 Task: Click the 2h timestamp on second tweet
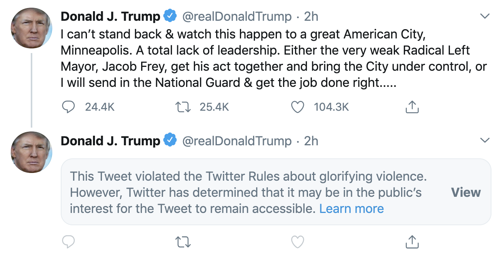[311, 141]
